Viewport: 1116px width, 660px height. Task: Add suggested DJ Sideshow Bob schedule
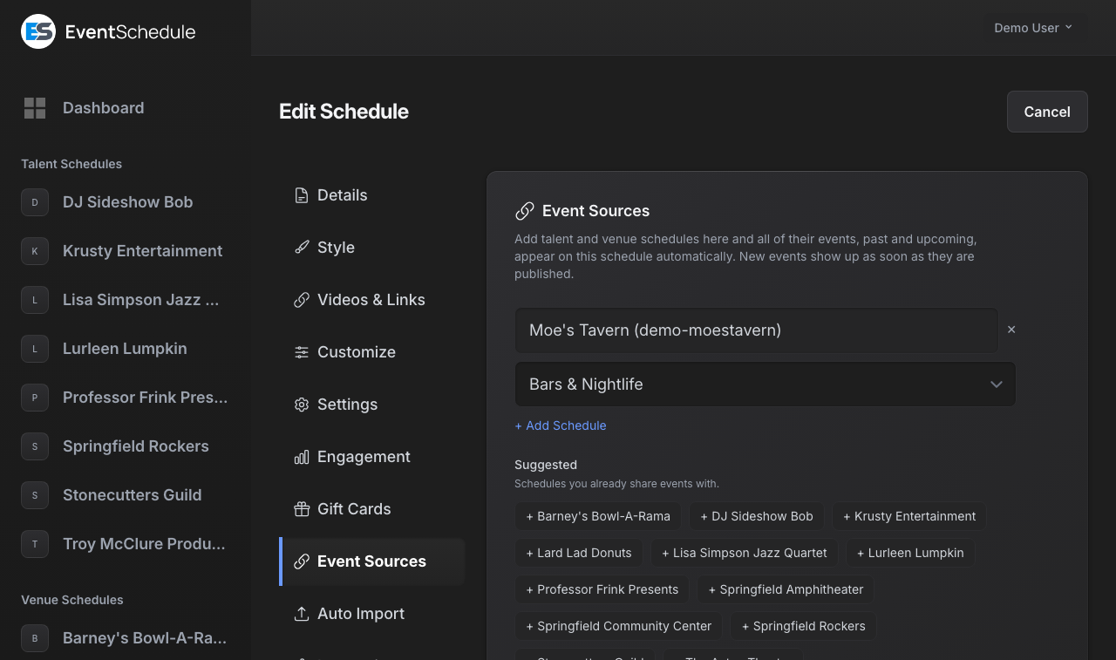[757, 516]
